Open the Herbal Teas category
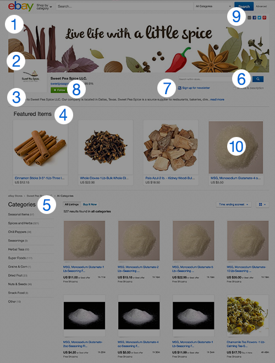 (19, 249)
